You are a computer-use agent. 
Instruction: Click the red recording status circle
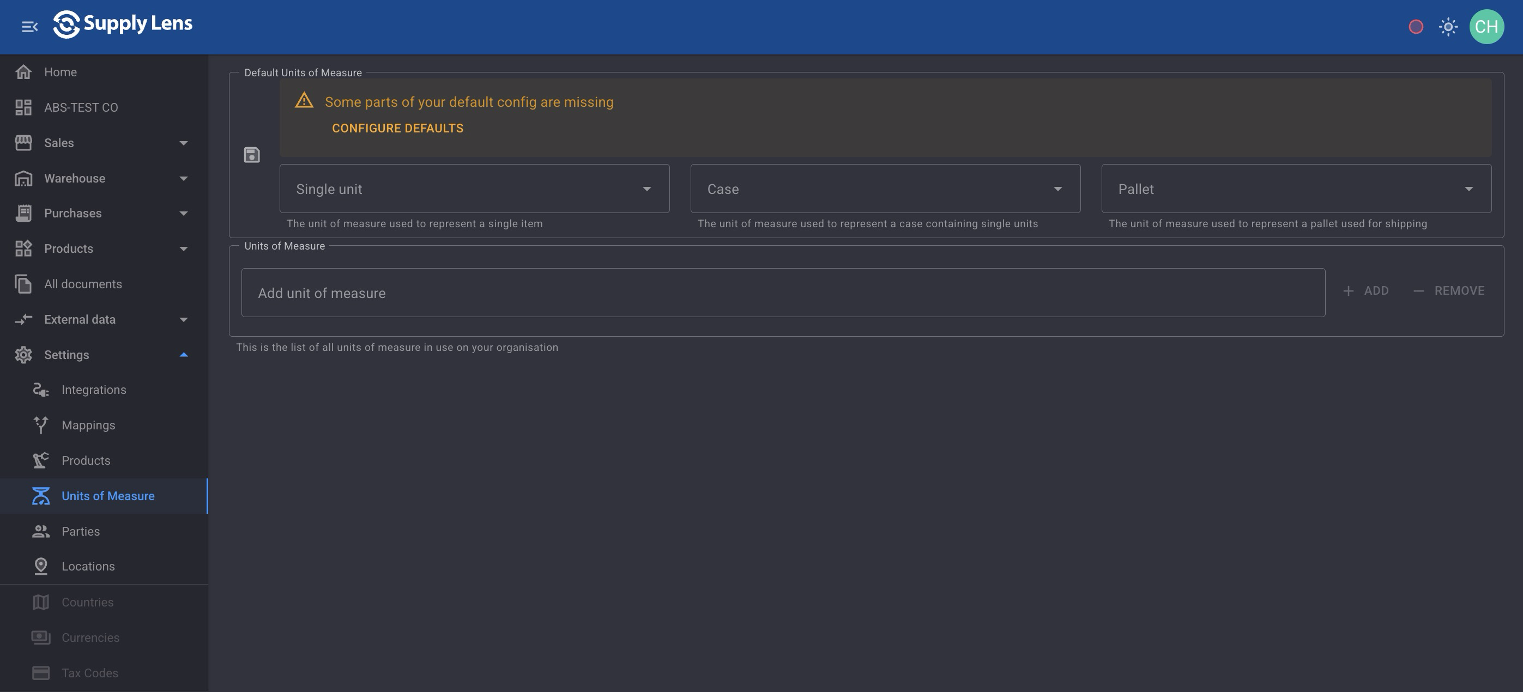[x=1416, y=27]
